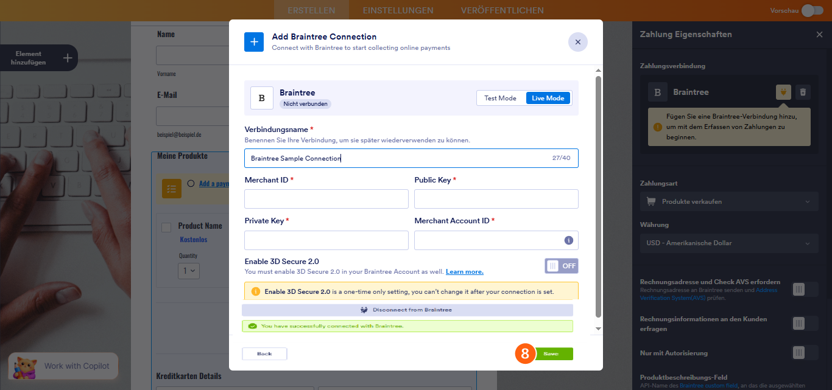Click the Verbindungsname input field
832x390 pixels.
coord(411,158)
